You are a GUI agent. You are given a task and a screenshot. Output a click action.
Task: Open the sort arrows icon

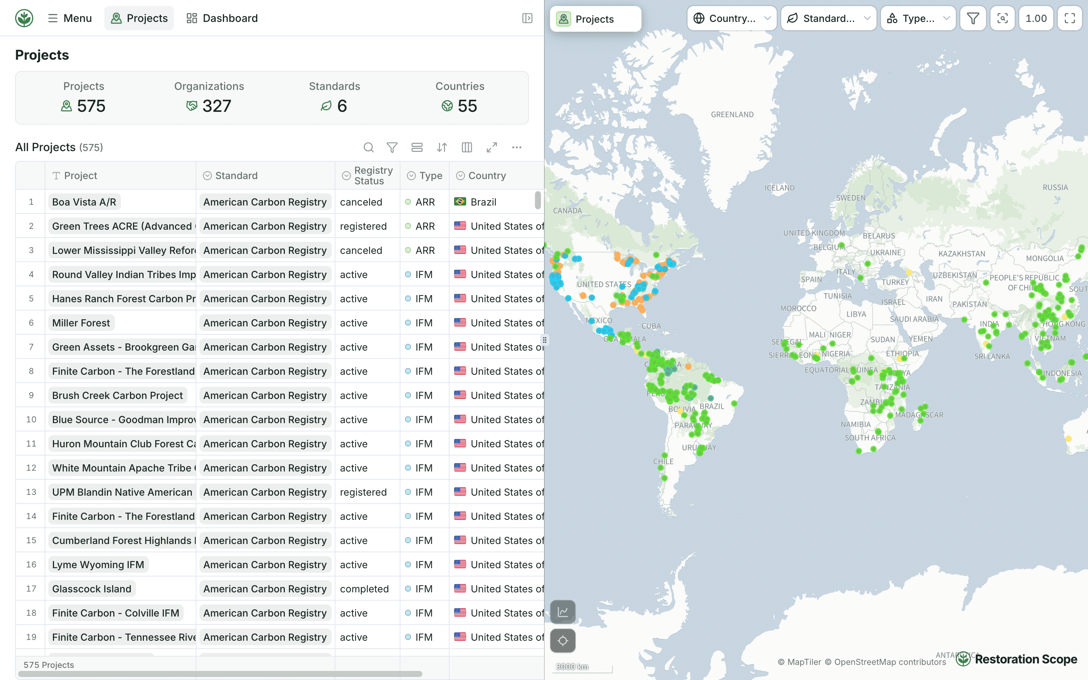click(442, 147)
